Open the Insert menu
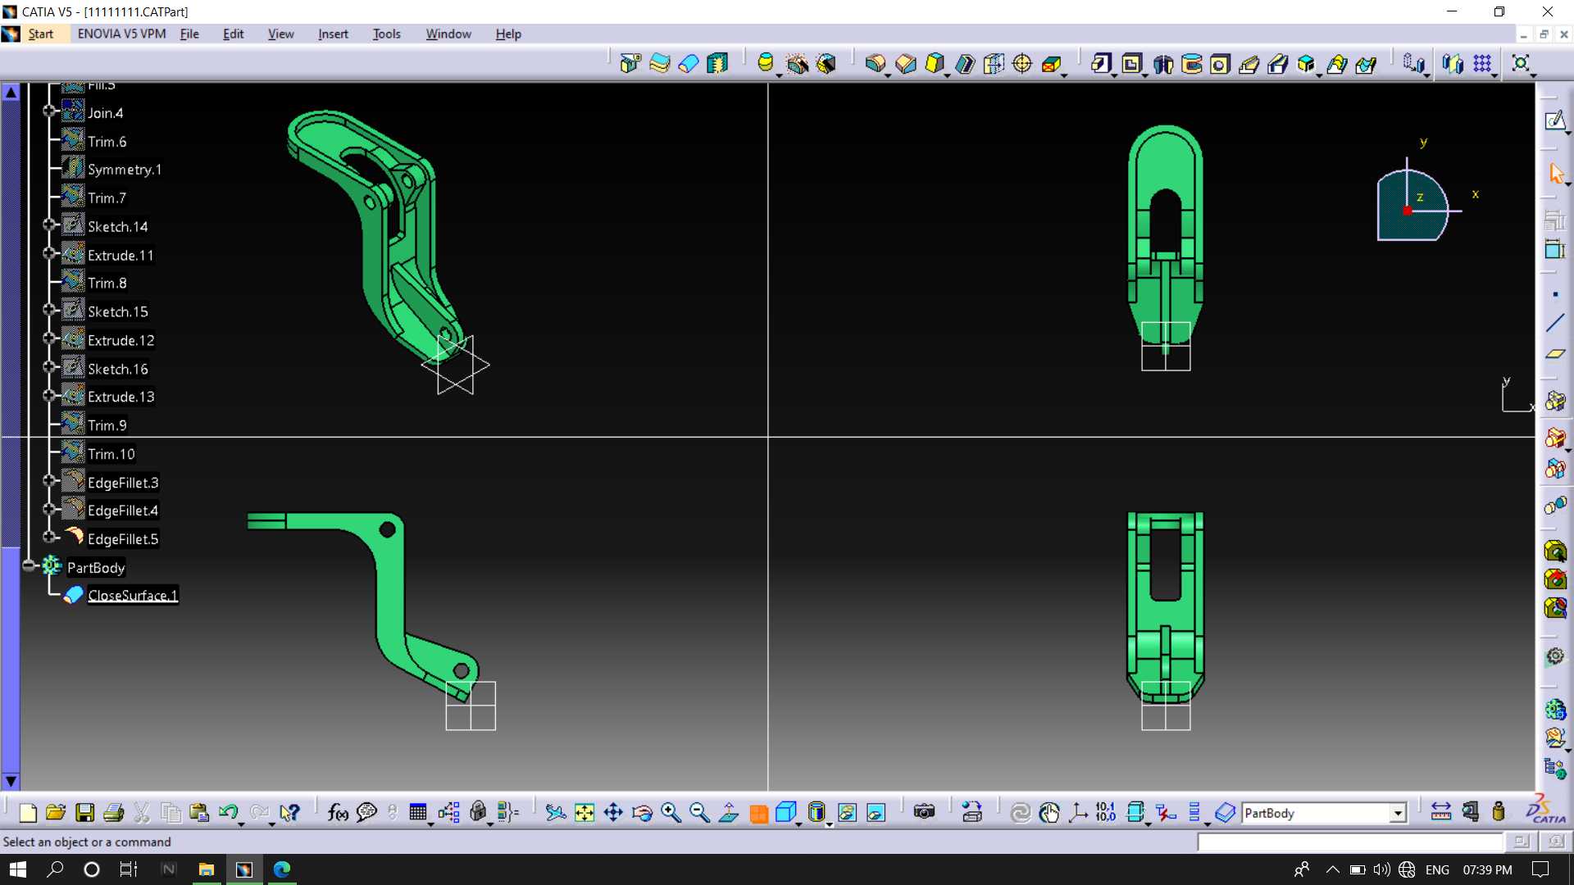Screen dimensions: 1574x885 [333, 34]
